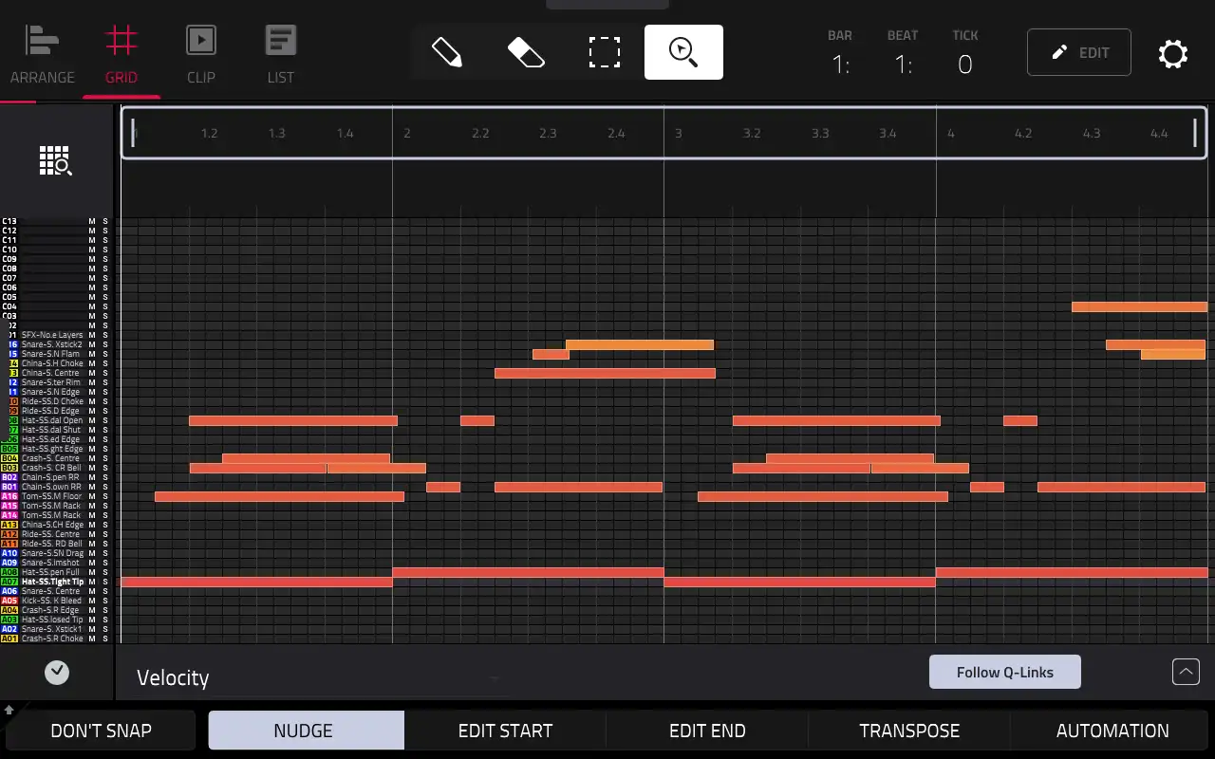This screenshot has width=1215, height=759.
Task: Toggle DON'T SNAP
Action: coord(101,731)
